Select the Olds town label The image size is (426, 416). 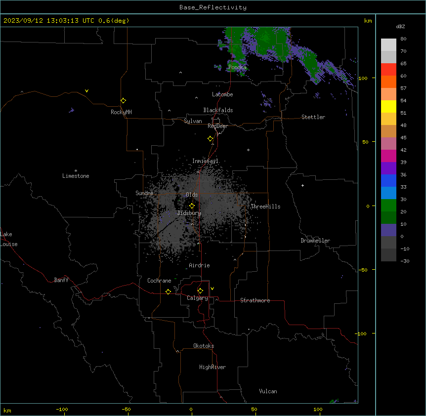click(x=192, y=195)
